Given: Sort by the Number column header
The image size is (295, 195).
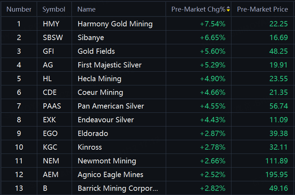Looking at the screenshot, I should point(19,9).
